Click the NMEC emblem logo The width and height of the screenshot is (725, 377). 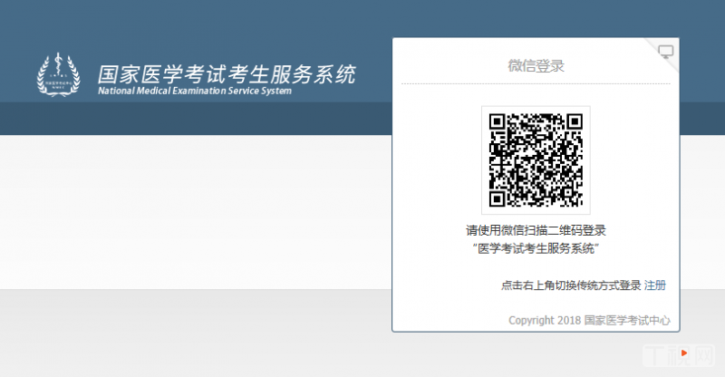tap(58, 74)
